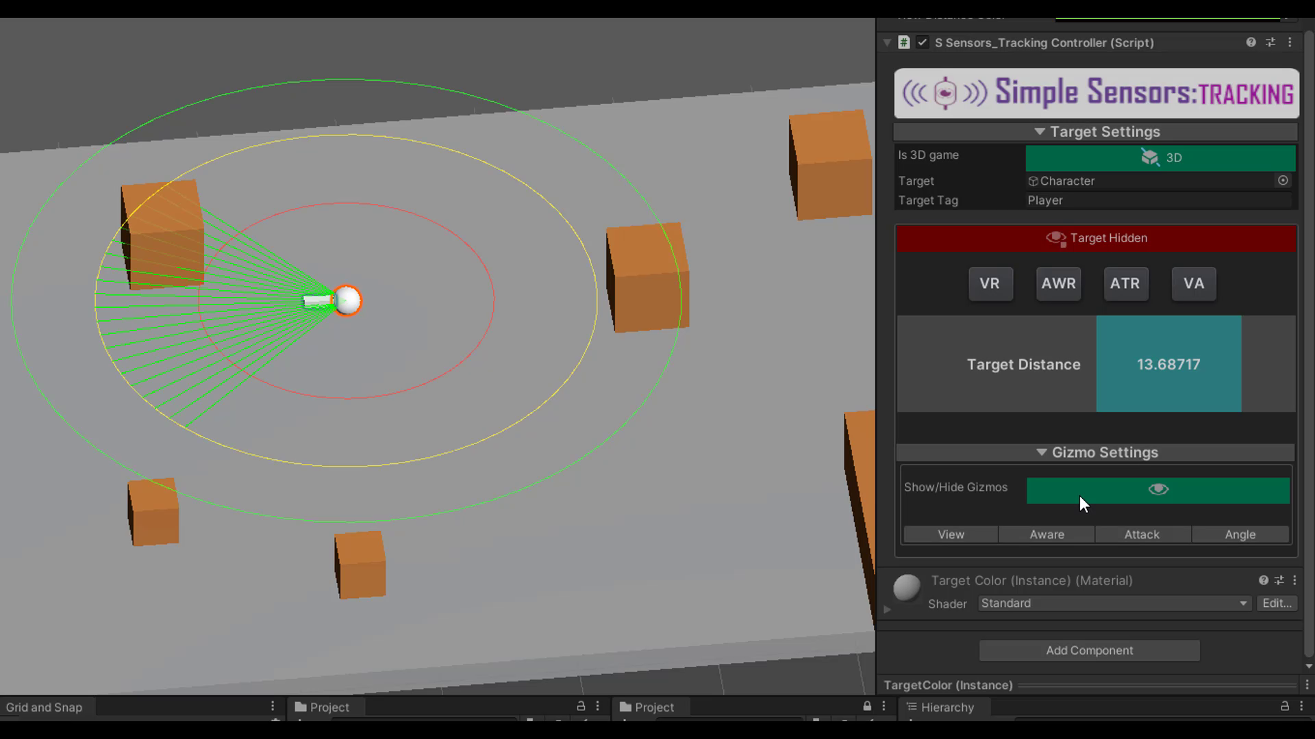Click the Target Distance value 13.68717
The image size is (1315, 739).
click(1168, 364)
